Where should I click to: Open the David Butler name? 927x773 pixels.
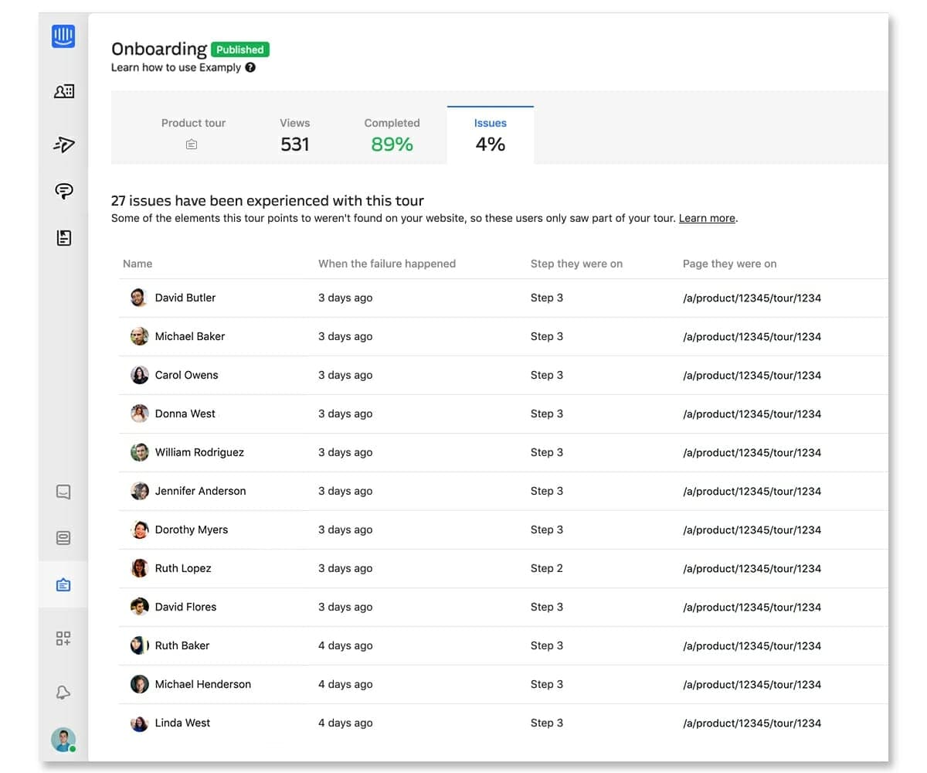coord(185,298)
